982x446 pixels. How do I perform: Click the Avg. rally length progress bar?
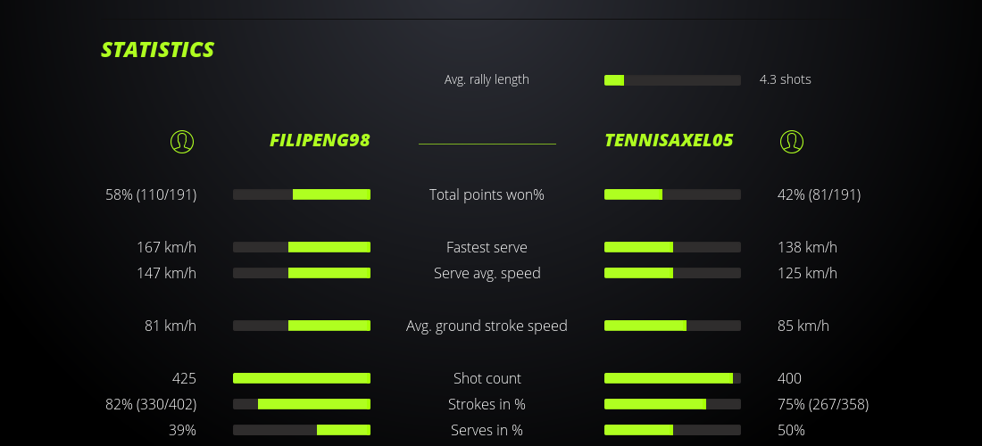coord(672,80)
